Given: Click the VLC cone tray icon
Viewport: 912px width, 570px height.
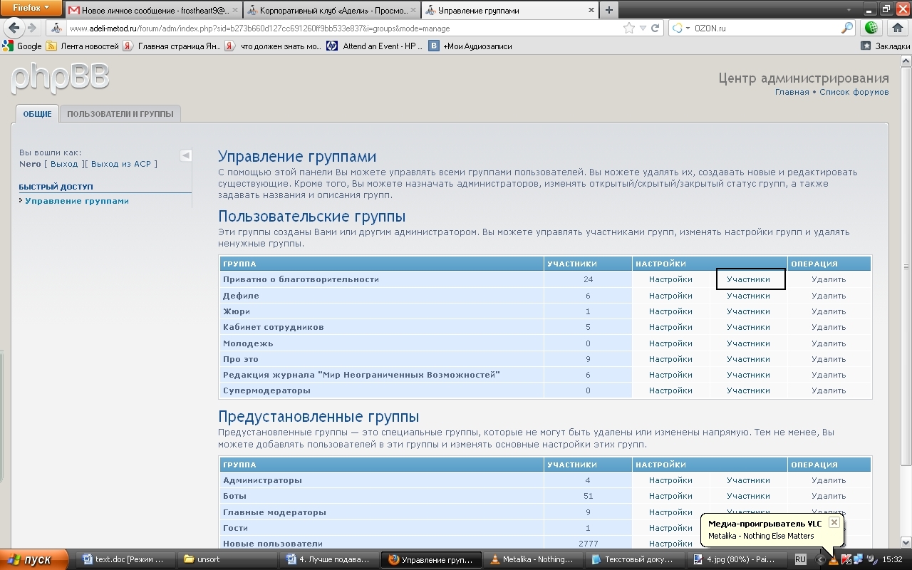Looking at the screenshot, I should point(834,560).
